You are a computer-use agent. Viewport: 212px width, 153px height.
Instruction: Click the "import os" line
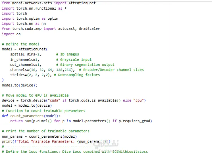pyautogui.click(x=11, y=34)
